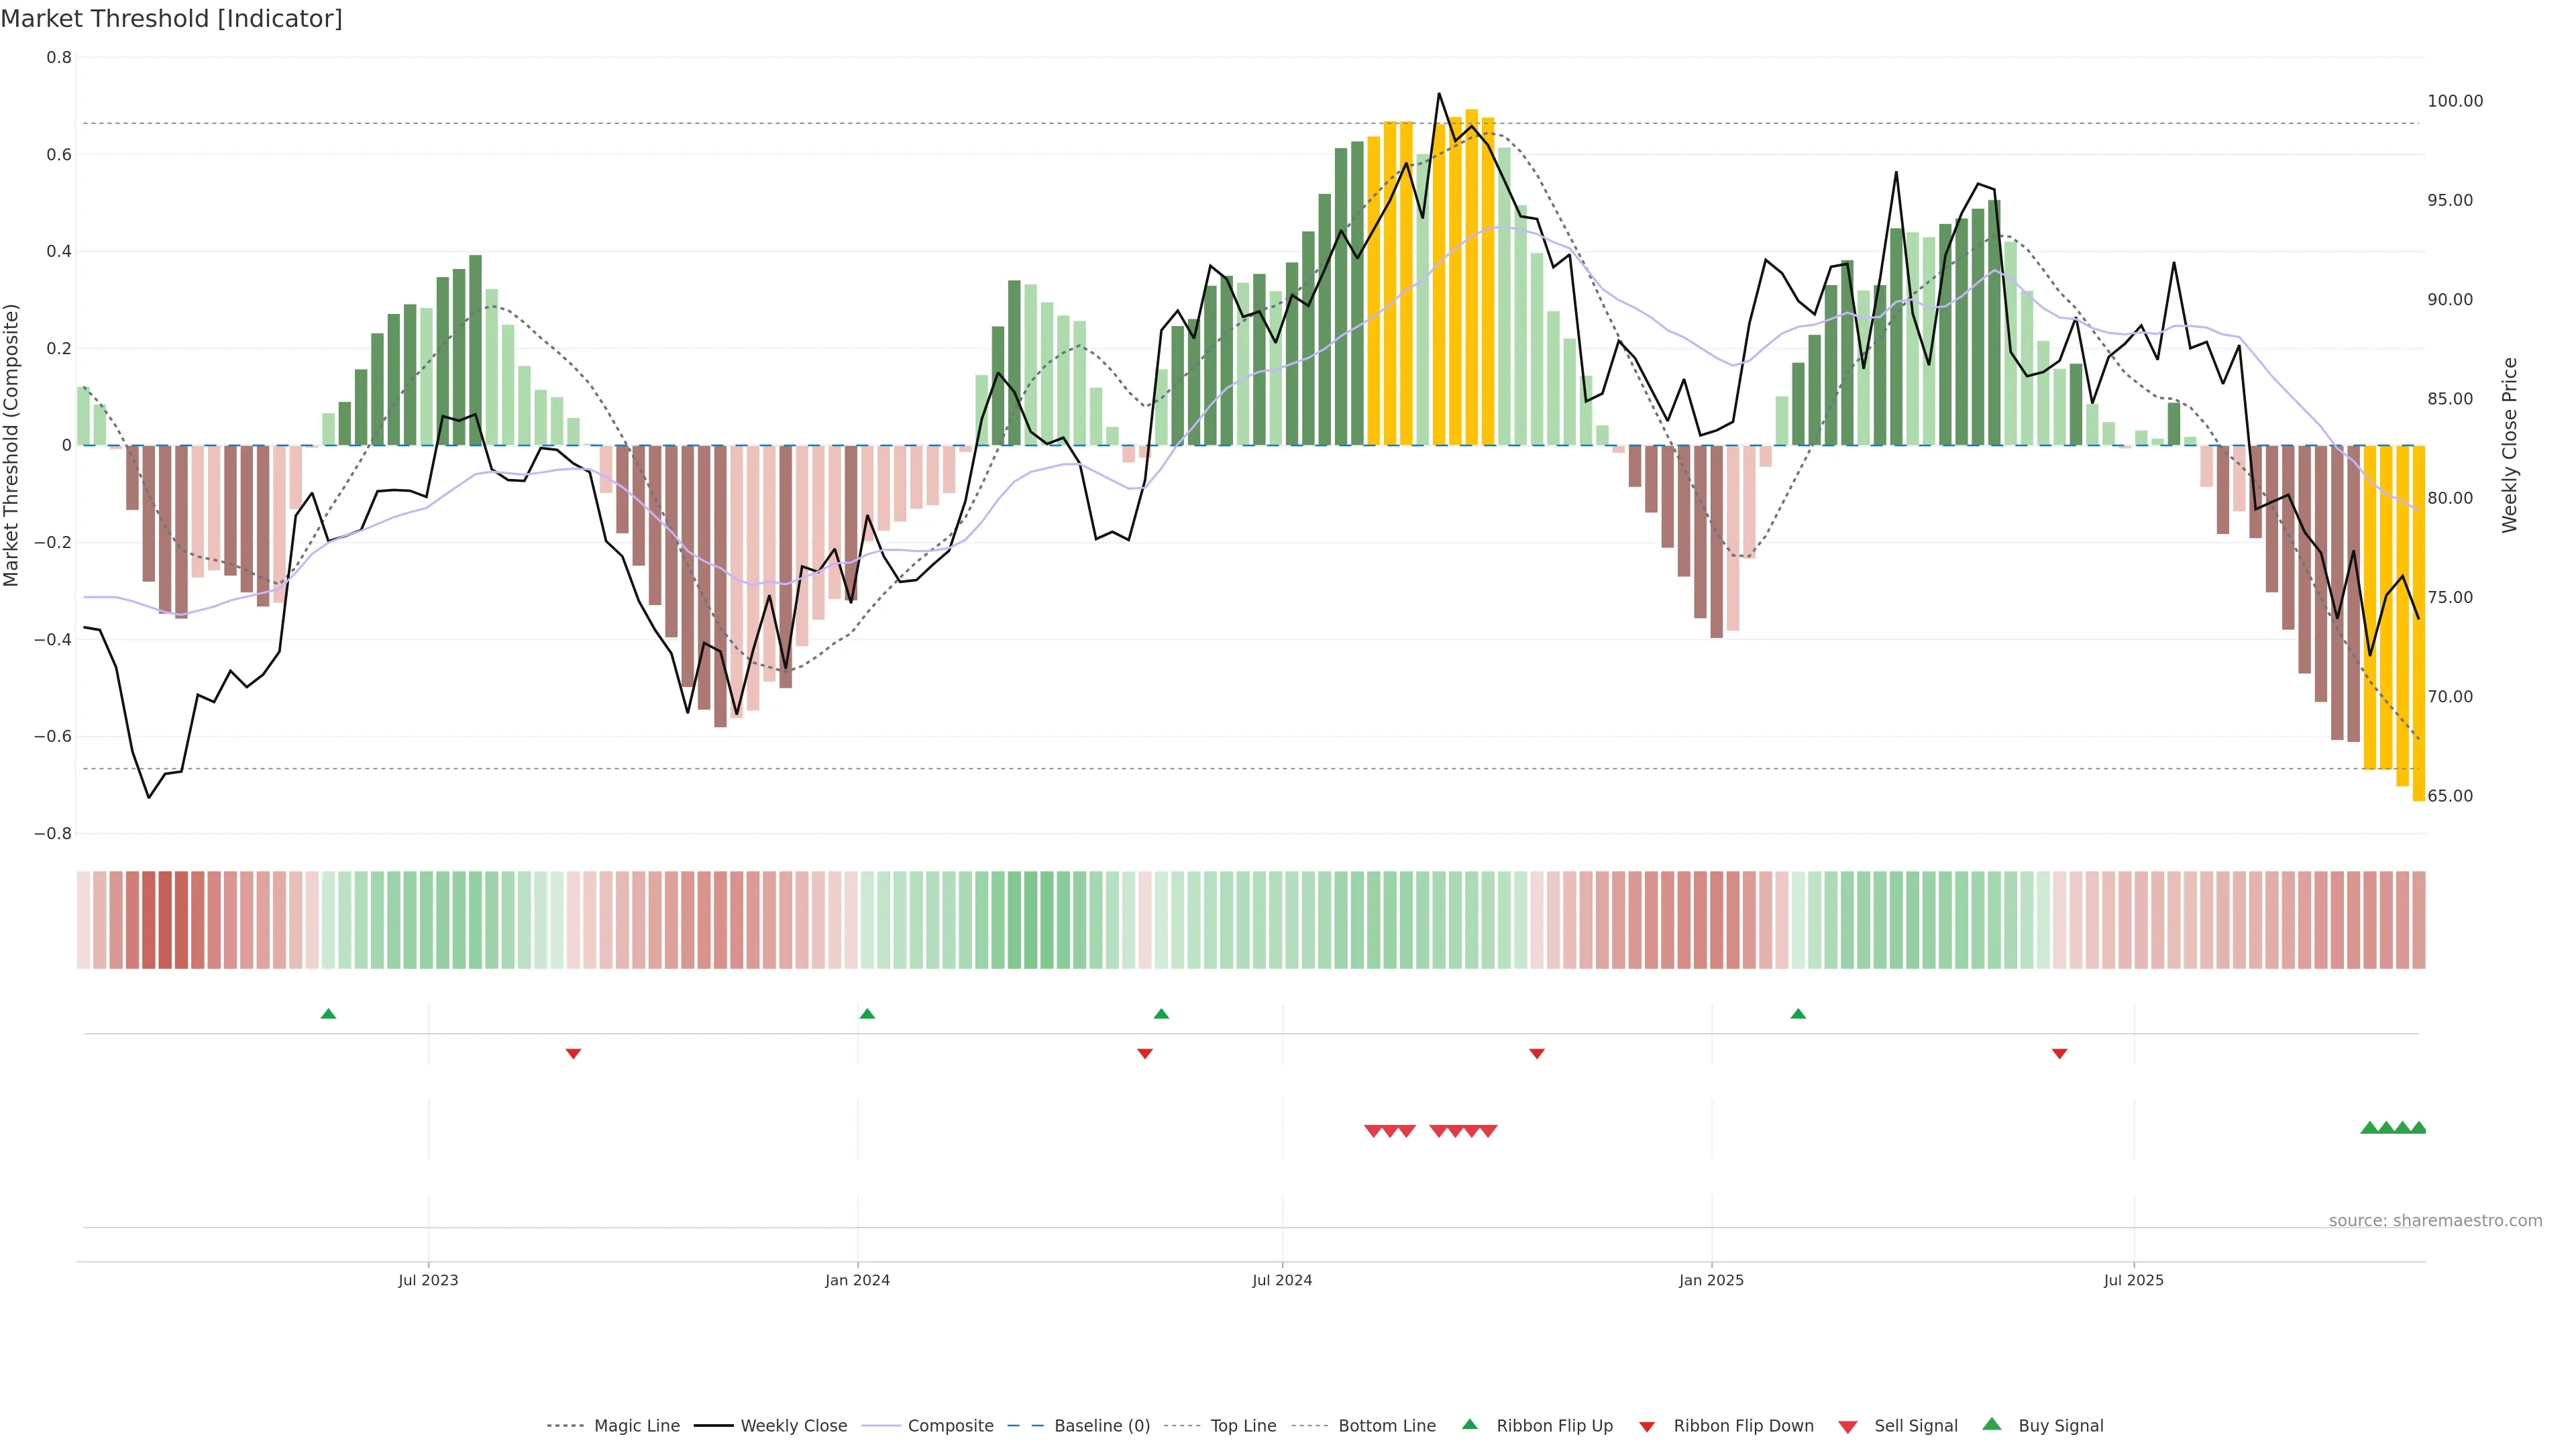
Task: Click the ribbon flip-up marker at Jan 2024
Action: (867, 1014)
